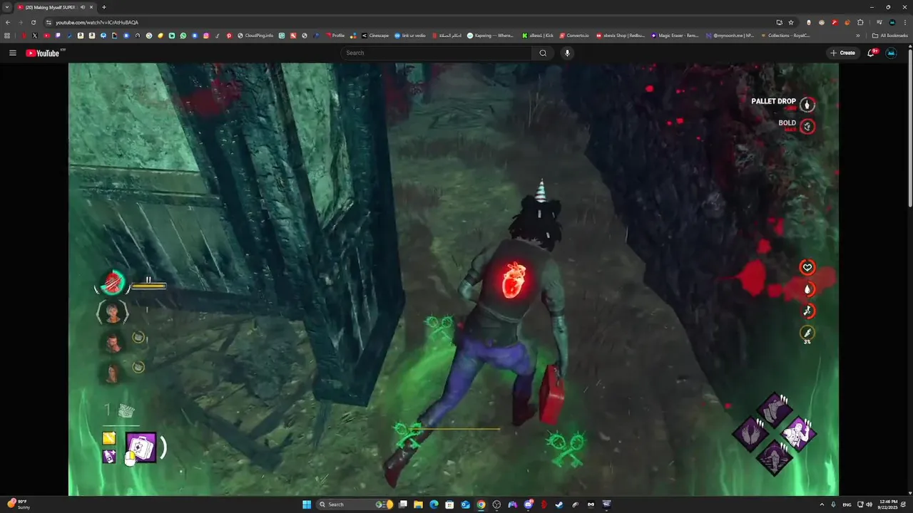Click the YouTube search magnifier button
Screen dimensions: 913x513
pos(543,53)
